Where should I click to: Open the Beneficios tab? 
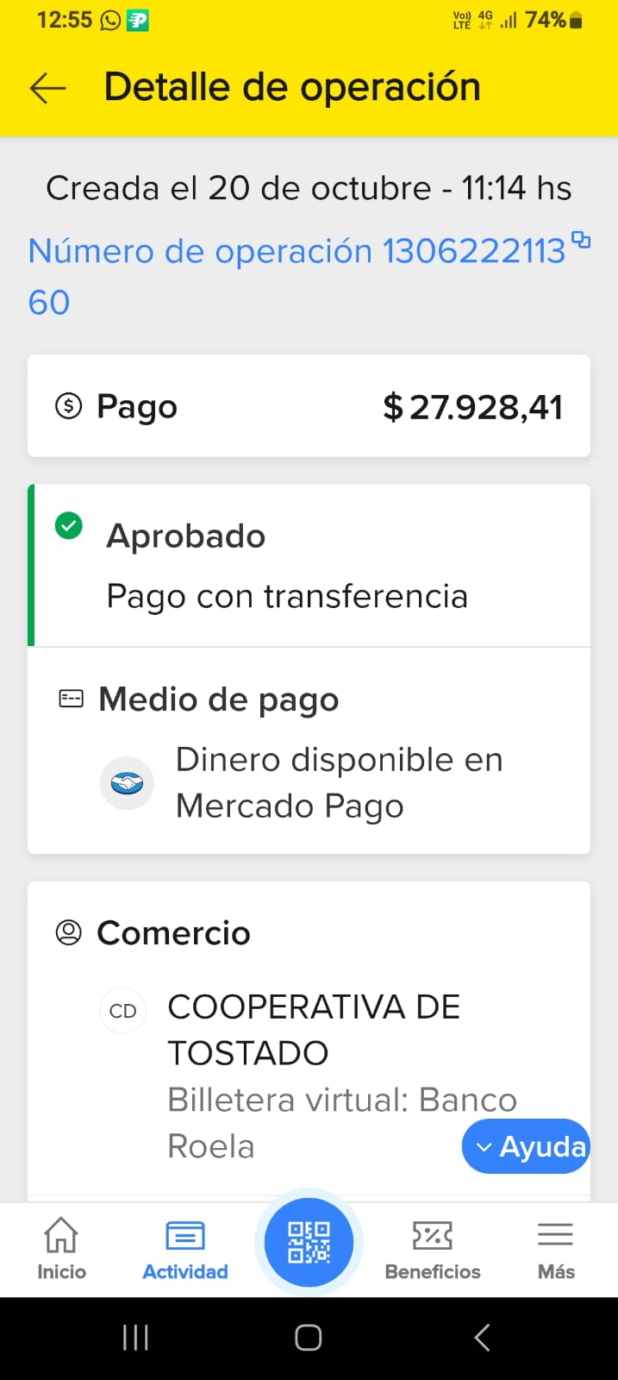433,1247
